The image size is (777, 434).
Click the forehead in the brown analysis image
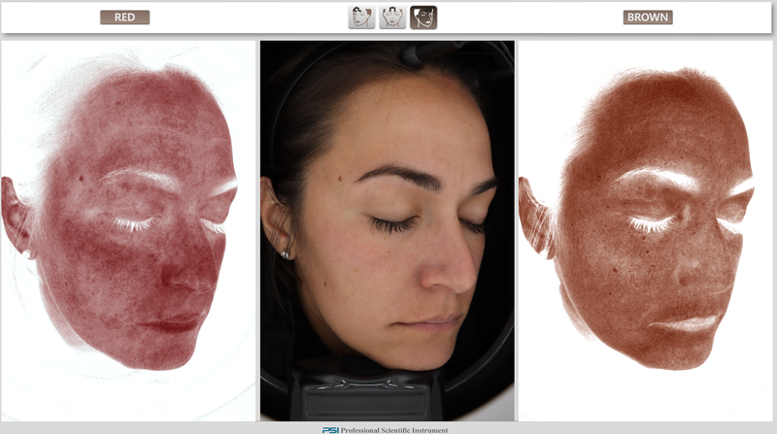coord(660,126)
